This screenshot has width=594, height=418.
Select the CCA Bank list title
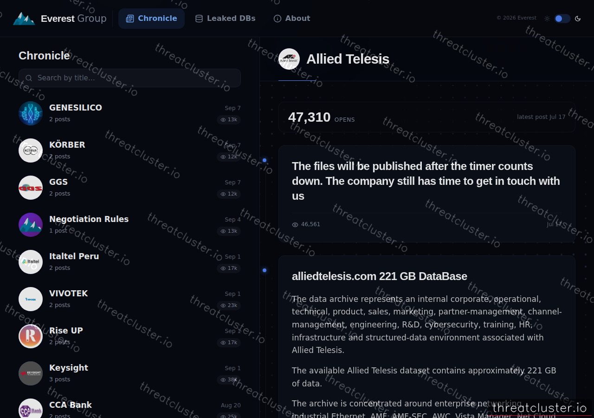click(x=71, y=405)
